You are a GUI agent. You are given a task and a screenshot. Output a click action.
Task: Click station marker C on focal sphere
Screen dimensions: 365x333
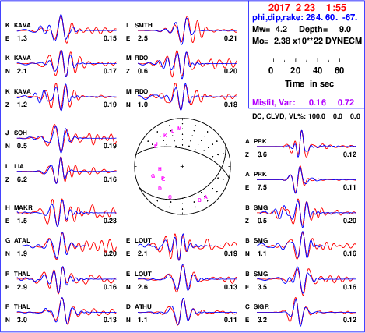coord(170,197)
